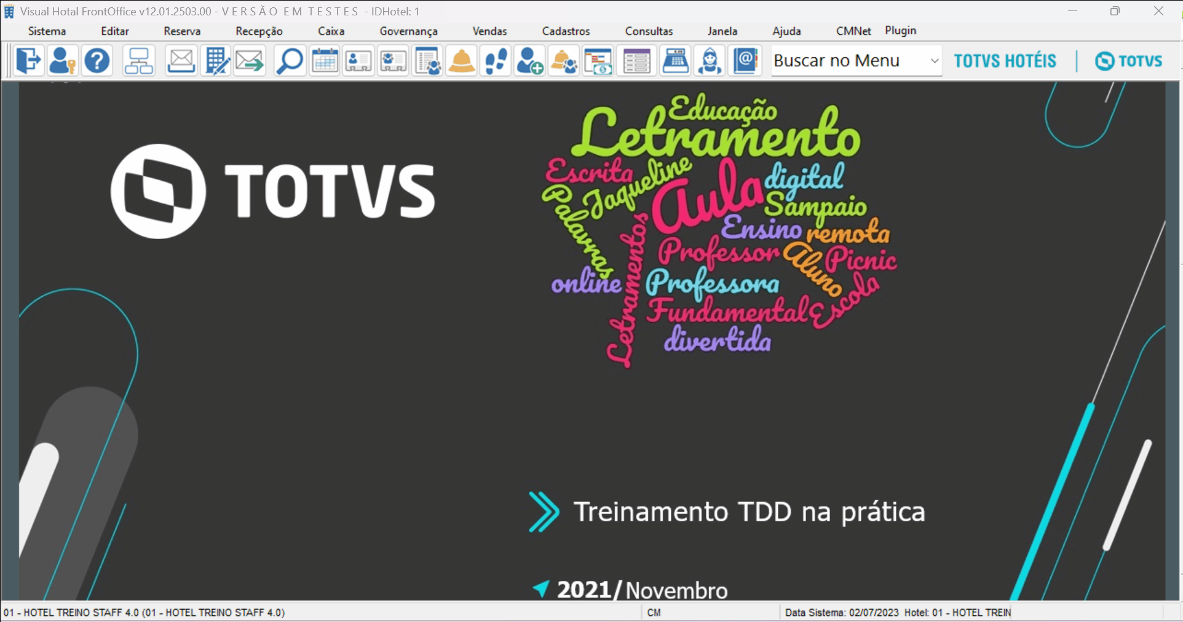
Task: Open the Reserva menu
Action: pos(182,31)
